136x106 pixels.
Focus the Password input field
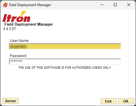point(65,61)
